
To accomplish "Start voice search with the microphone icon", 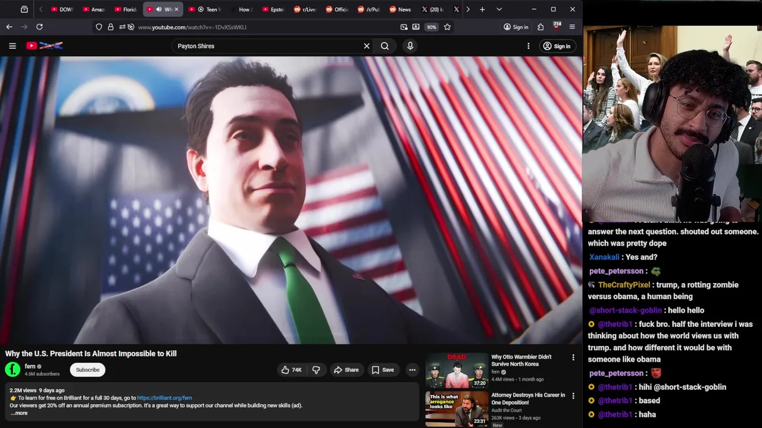I will (410, 46).
